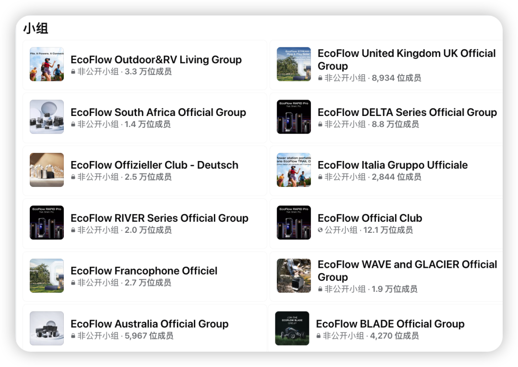Click EcoFlow Francophone Officiel title
This screenshot has height=367, width=518.
[x=144, y=271]
